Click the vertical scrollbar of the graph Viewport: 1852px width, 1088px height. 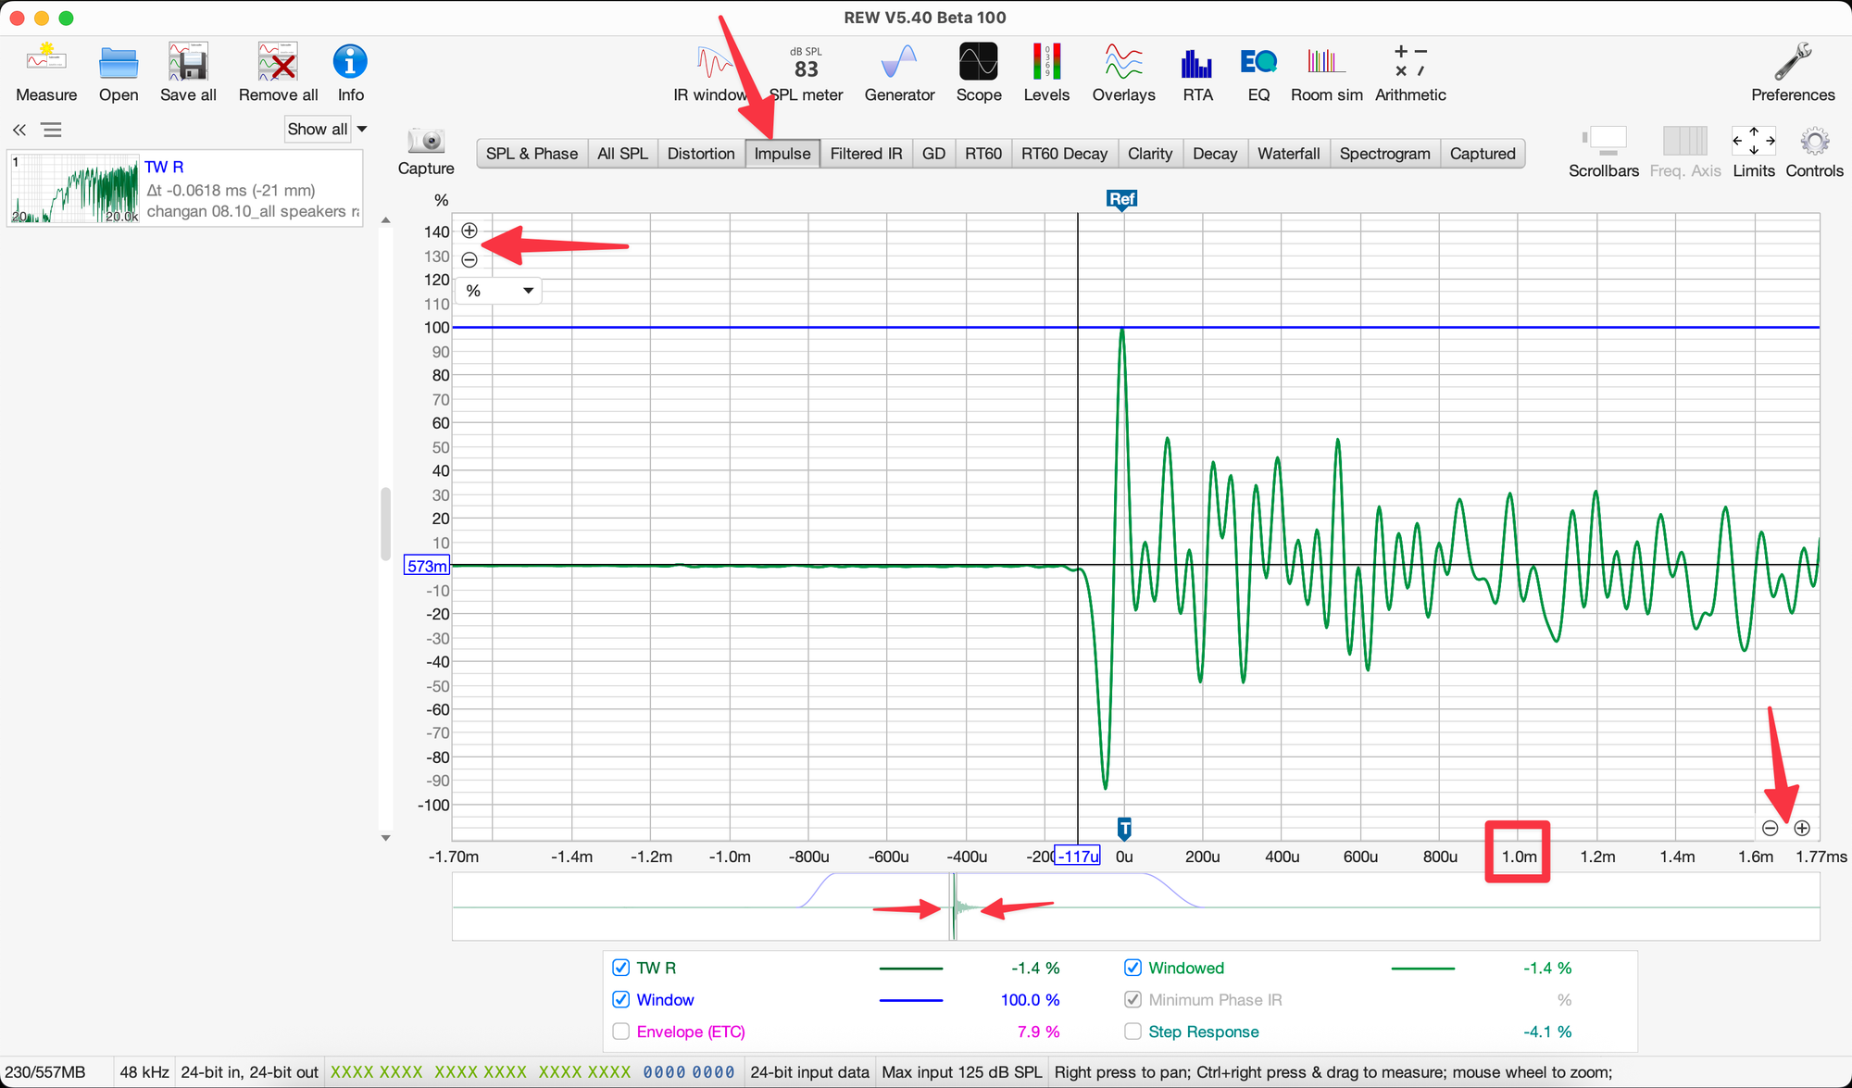click(386, 524)
